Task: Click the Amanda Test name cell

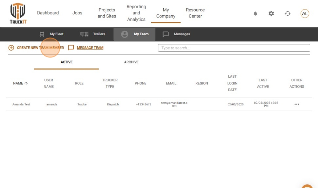Action: tap(21, 104)
